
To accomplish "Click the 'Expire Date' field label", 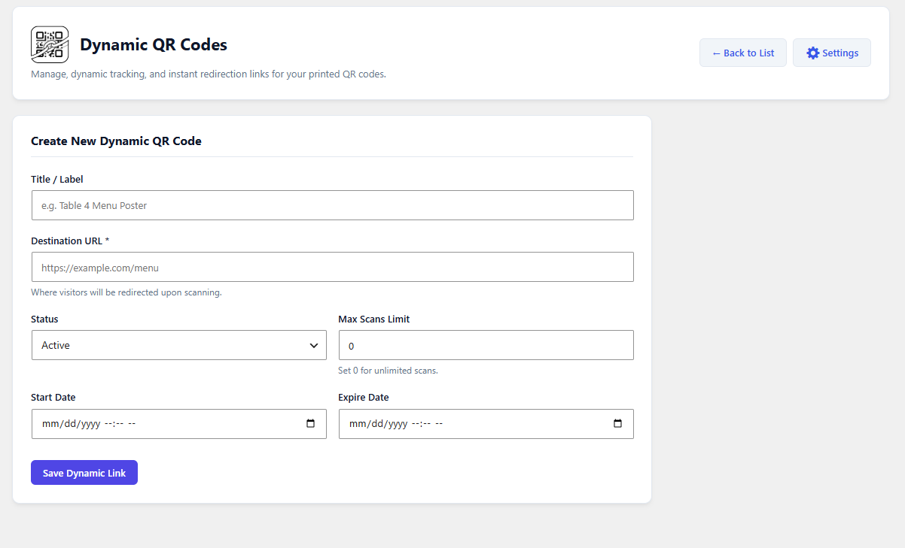I will (x=364, y=397).
